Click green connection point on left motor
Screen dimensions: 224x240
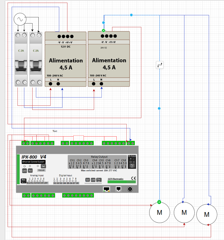[x=159, y=202]
